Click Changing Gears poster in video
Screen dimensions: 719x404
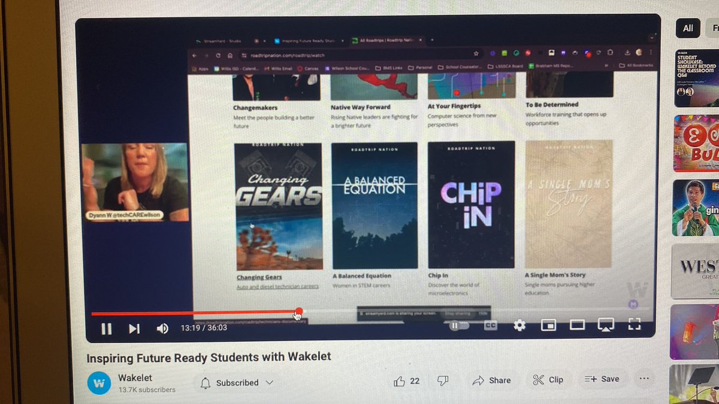(x=279, y=206)
